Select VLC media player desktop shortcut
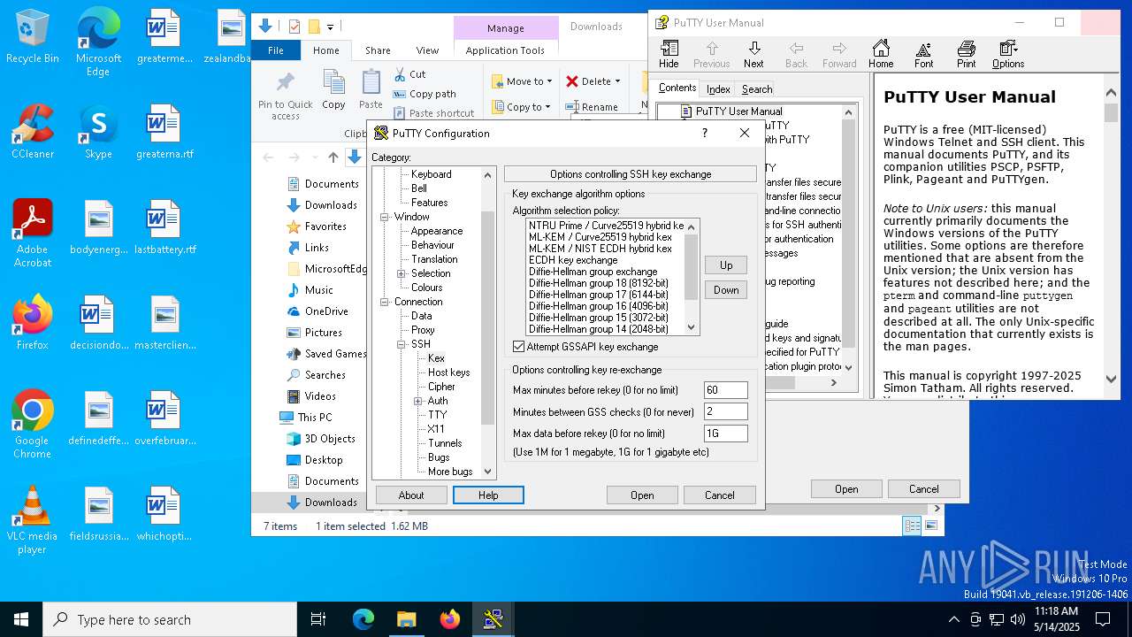The image size is (1132, 637). [33, 520]
